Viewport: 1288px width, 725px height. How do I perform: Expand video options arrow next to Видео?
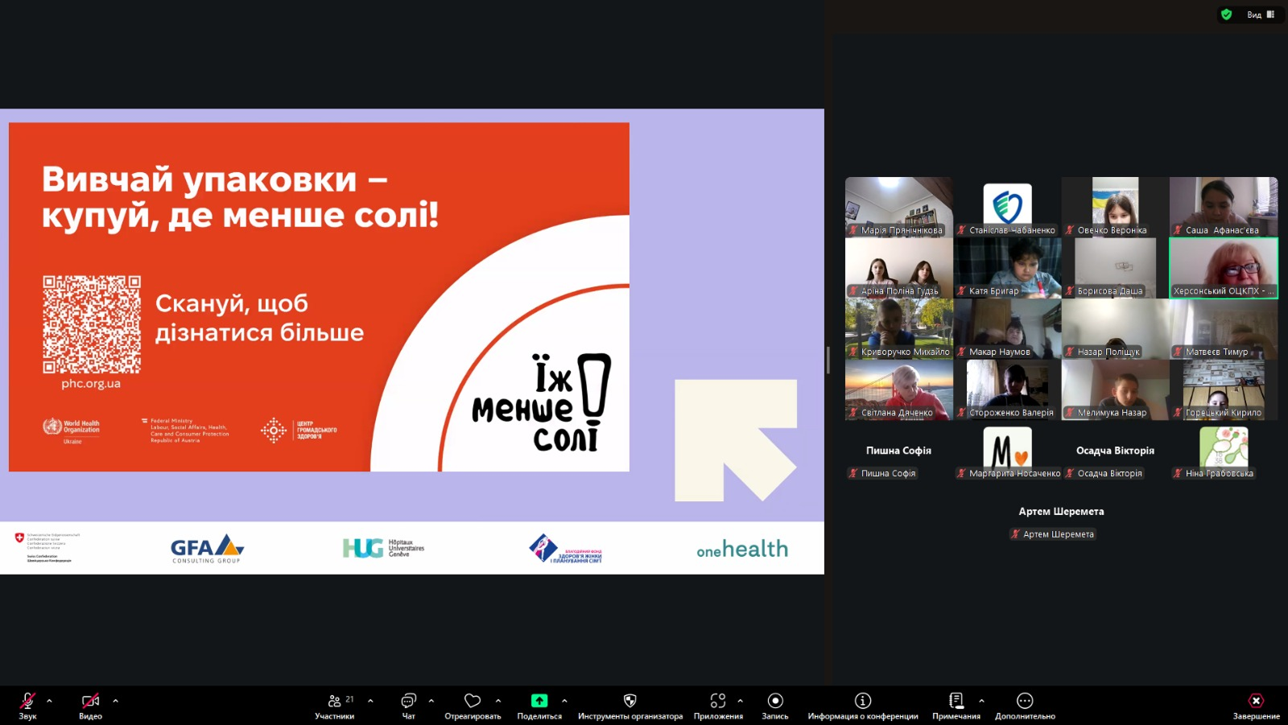[x=115, y=701]
